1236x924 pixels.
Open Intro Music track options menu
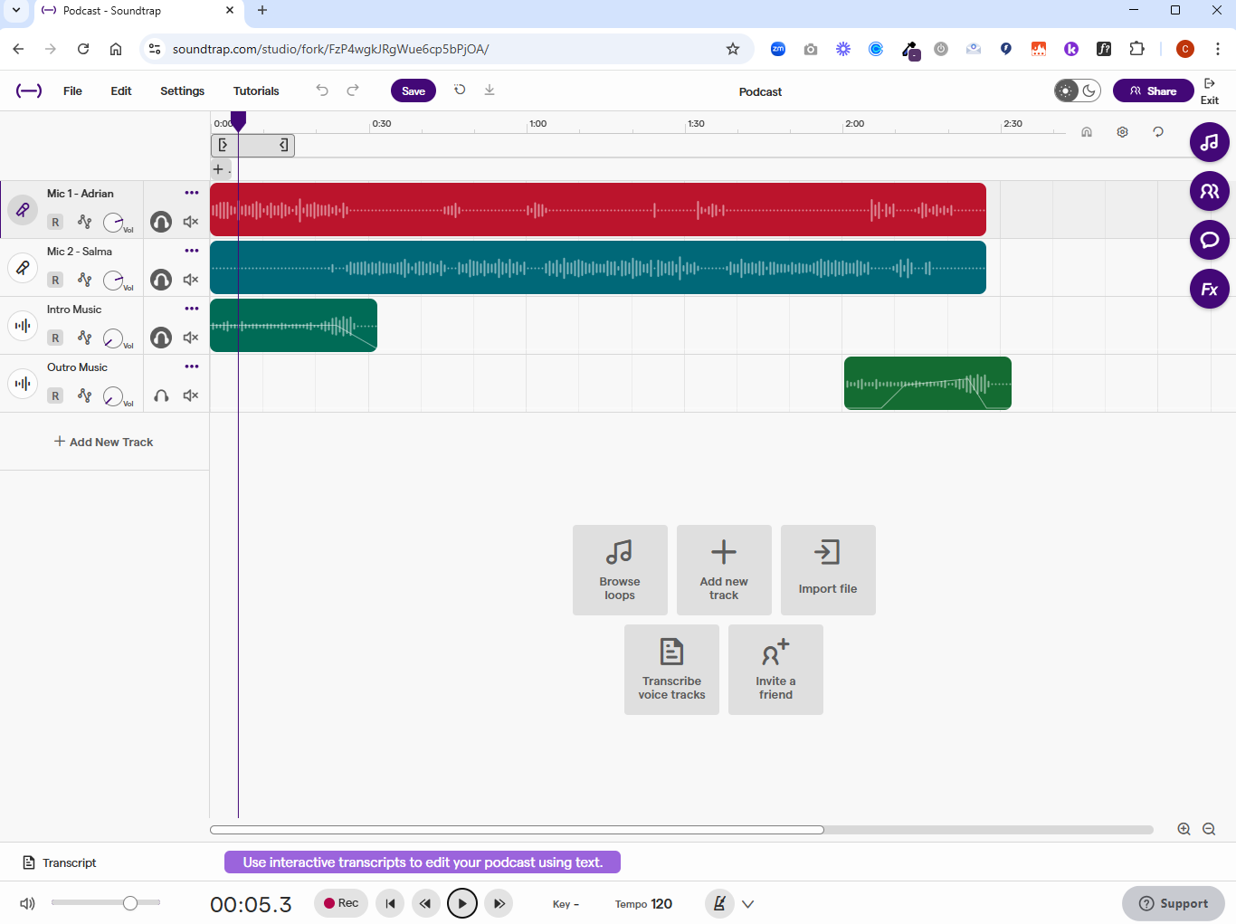tap(192, 309)
